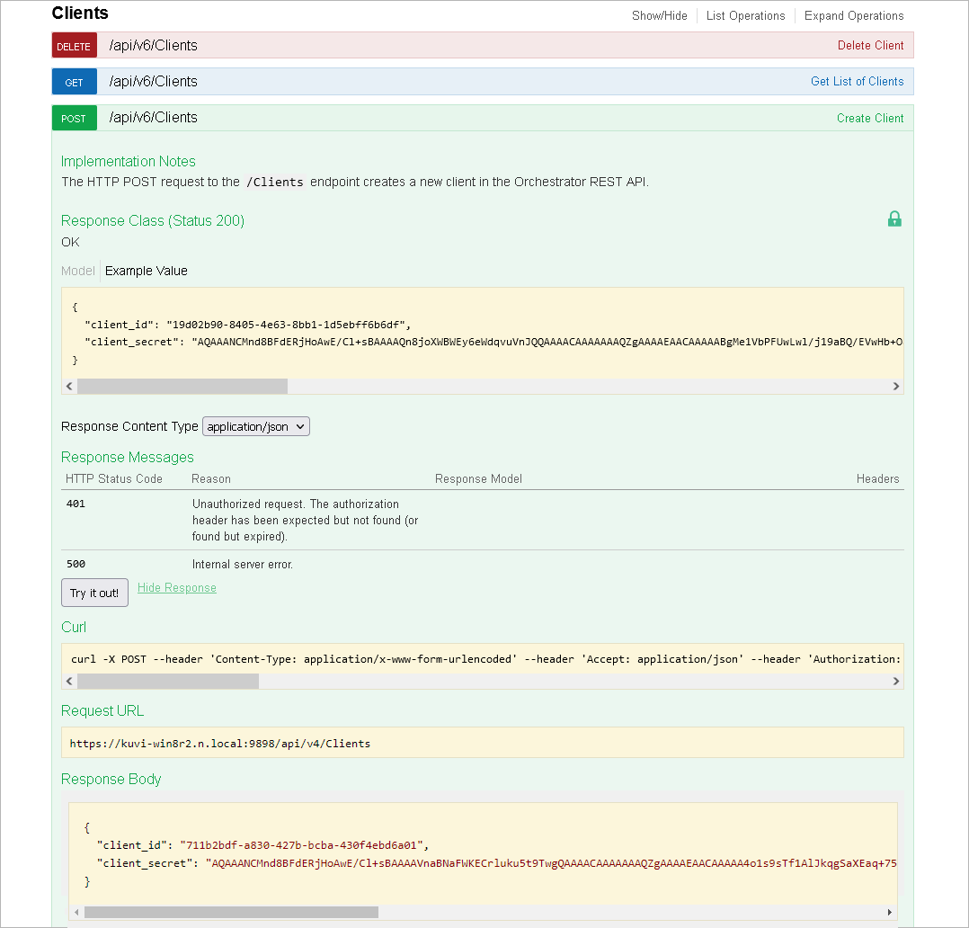This screenshot has height=928, width=969.
Task: Click the Create Client description link
Action: point(870,118)
